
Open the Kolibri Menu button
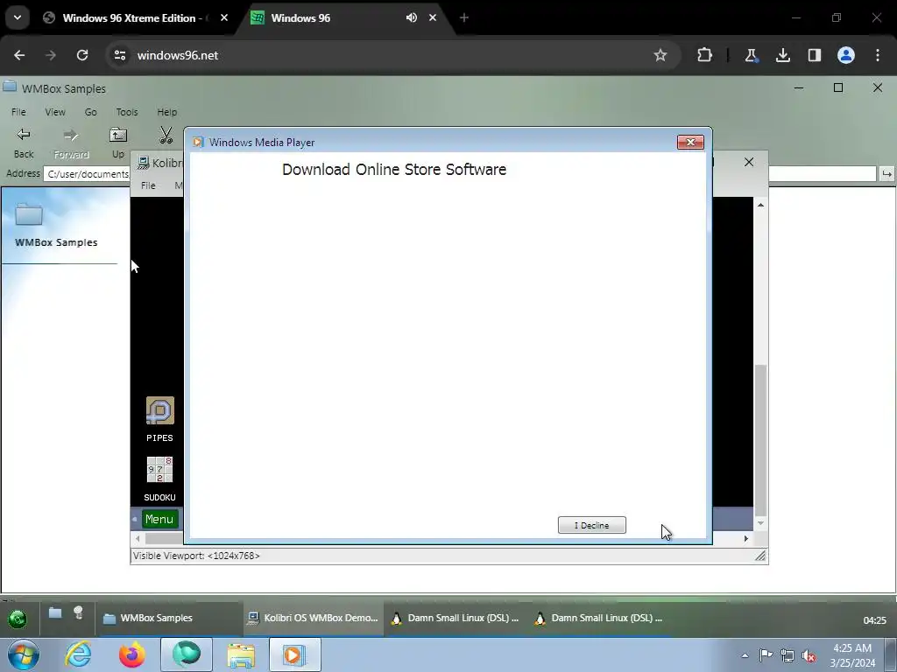(159, 519)
